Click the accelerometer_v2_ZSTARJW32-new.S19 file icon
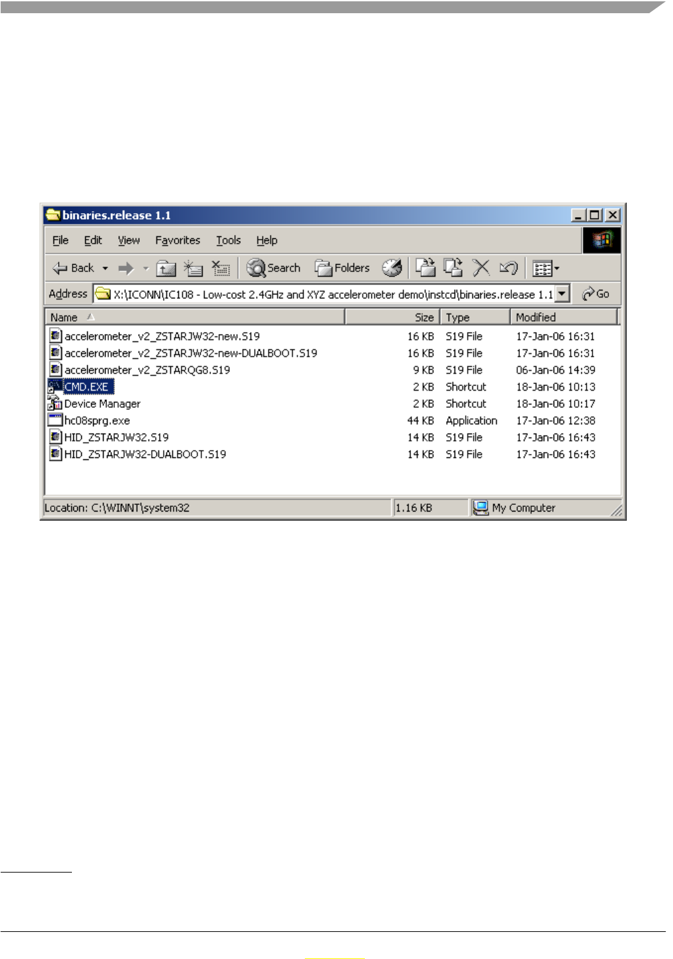 point(55,336)
